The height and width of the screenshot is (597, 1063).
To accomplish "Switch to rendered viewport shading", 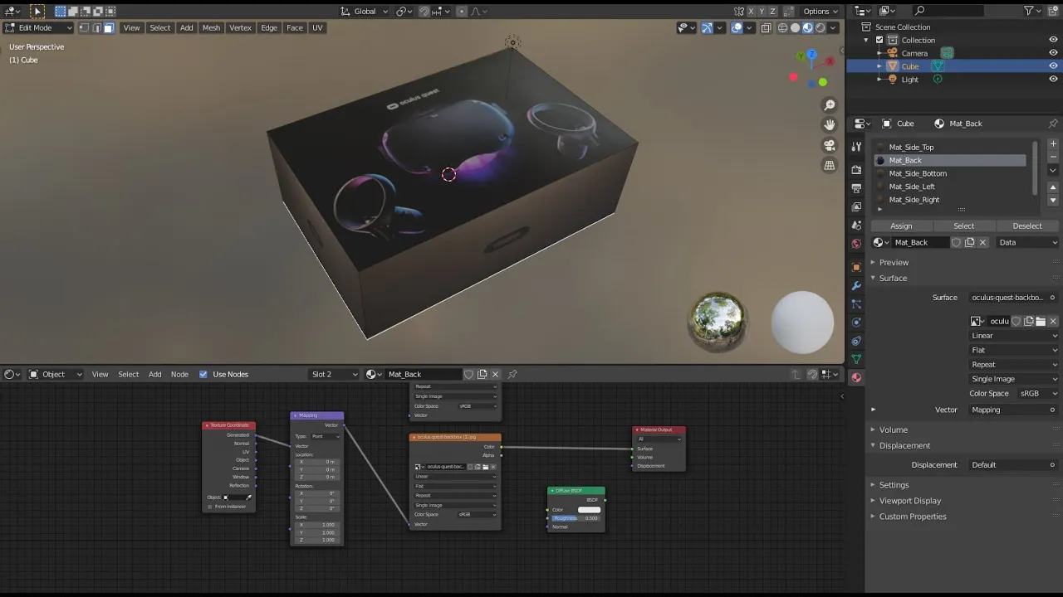I will click(x=820, y=27).
